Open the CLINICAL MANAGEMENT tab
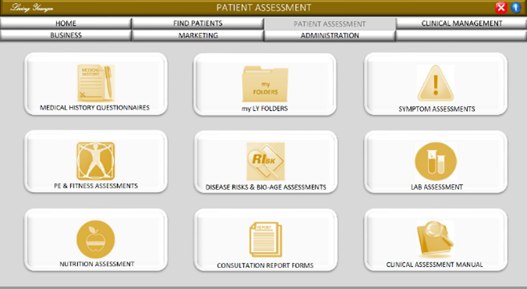This screenshot has width=527, height=289. click(461, 23)
